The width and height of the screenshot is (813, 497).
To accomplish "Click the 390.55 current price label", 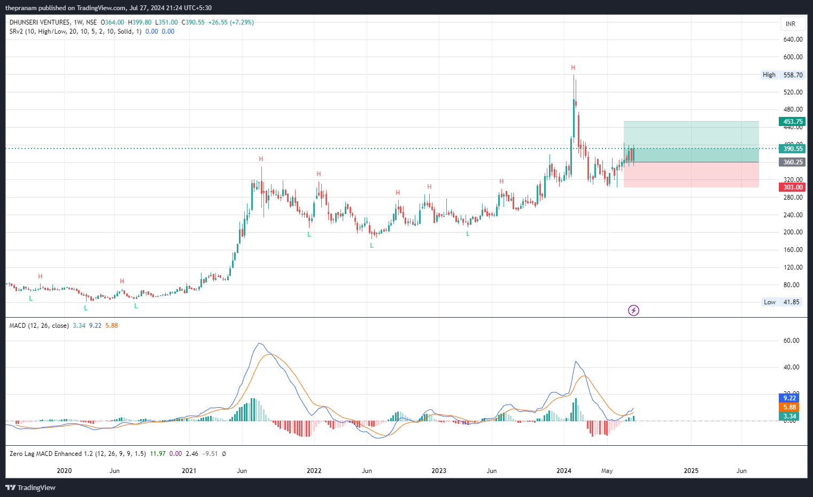I will click(x=793, y=149).
